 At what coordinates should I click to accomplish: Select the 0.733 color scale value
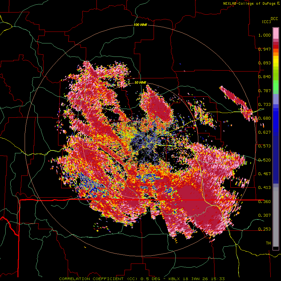click(x=264, y=105)
